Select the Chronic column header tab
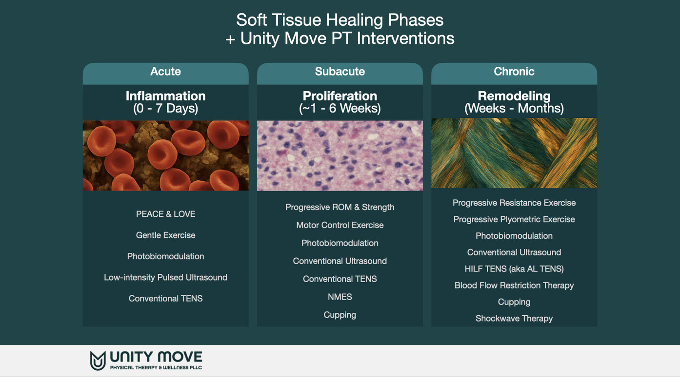Screen dimensions: 680x382 click(x=514, y=72)
